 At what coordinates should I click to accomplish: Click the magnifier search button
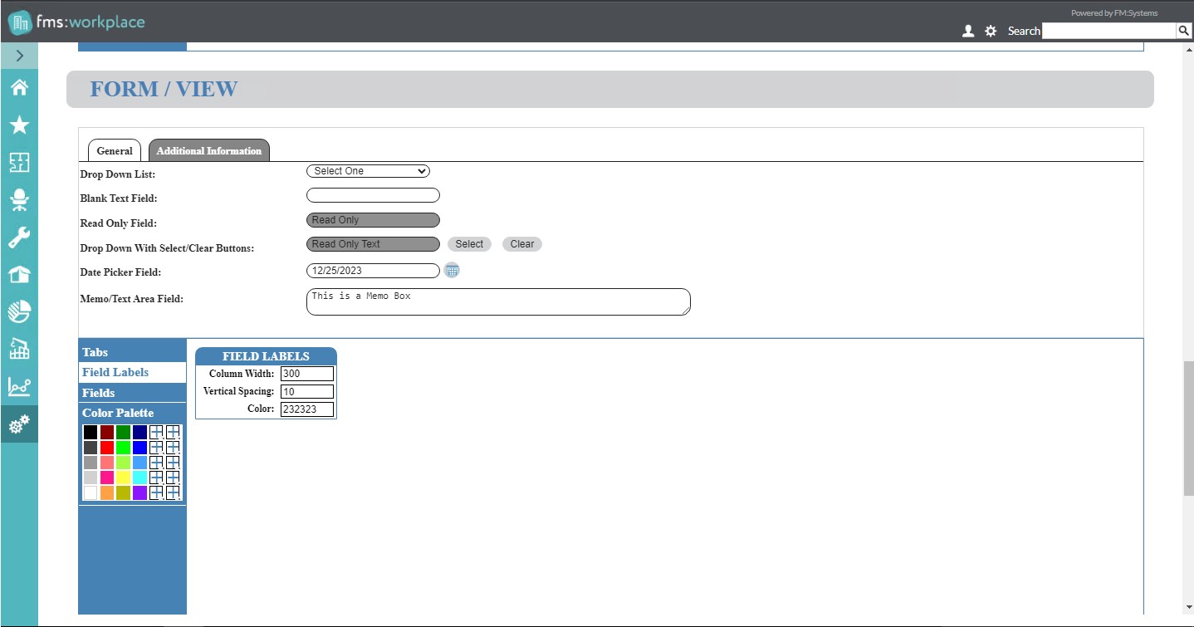(x=1184, y=31)
